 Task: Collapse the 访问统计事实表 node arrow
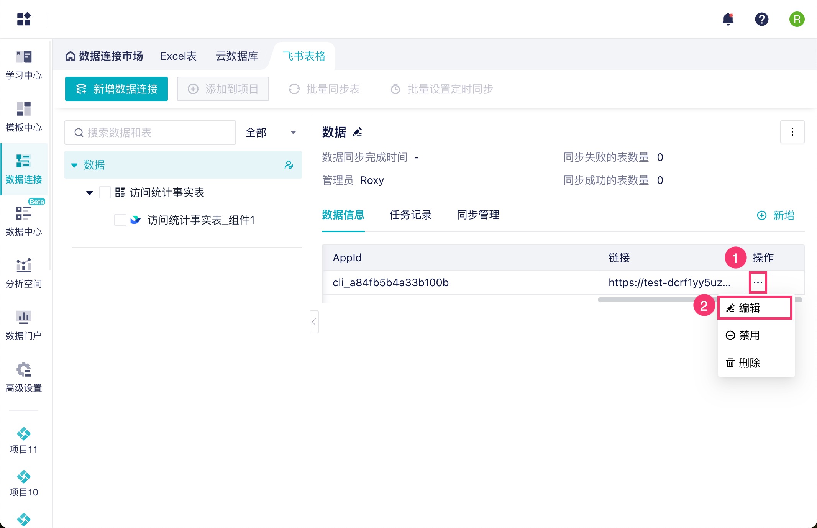(x=90, y=193)
